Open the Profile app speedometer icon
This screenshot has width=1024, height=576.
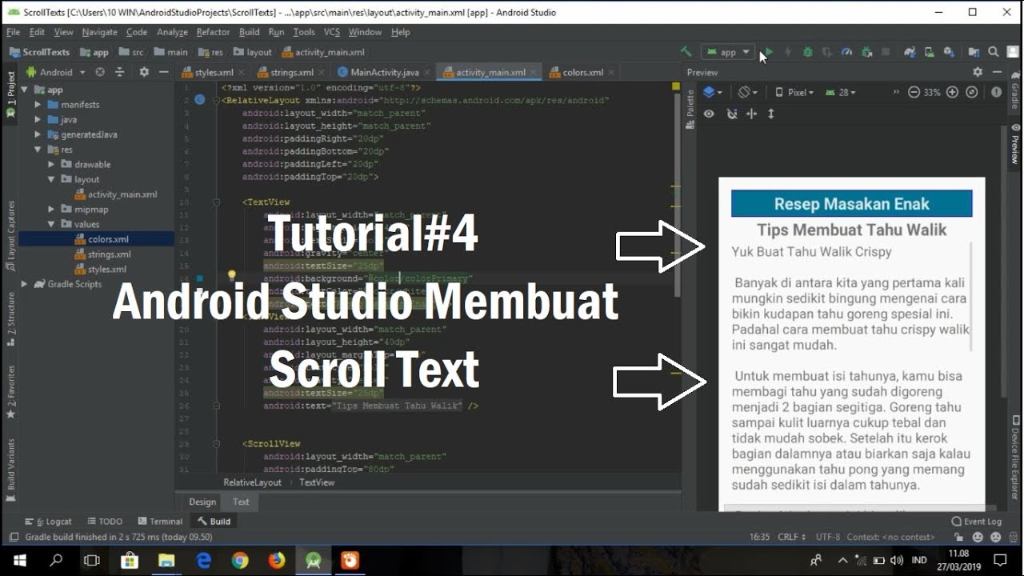click(x=847, y=52)
